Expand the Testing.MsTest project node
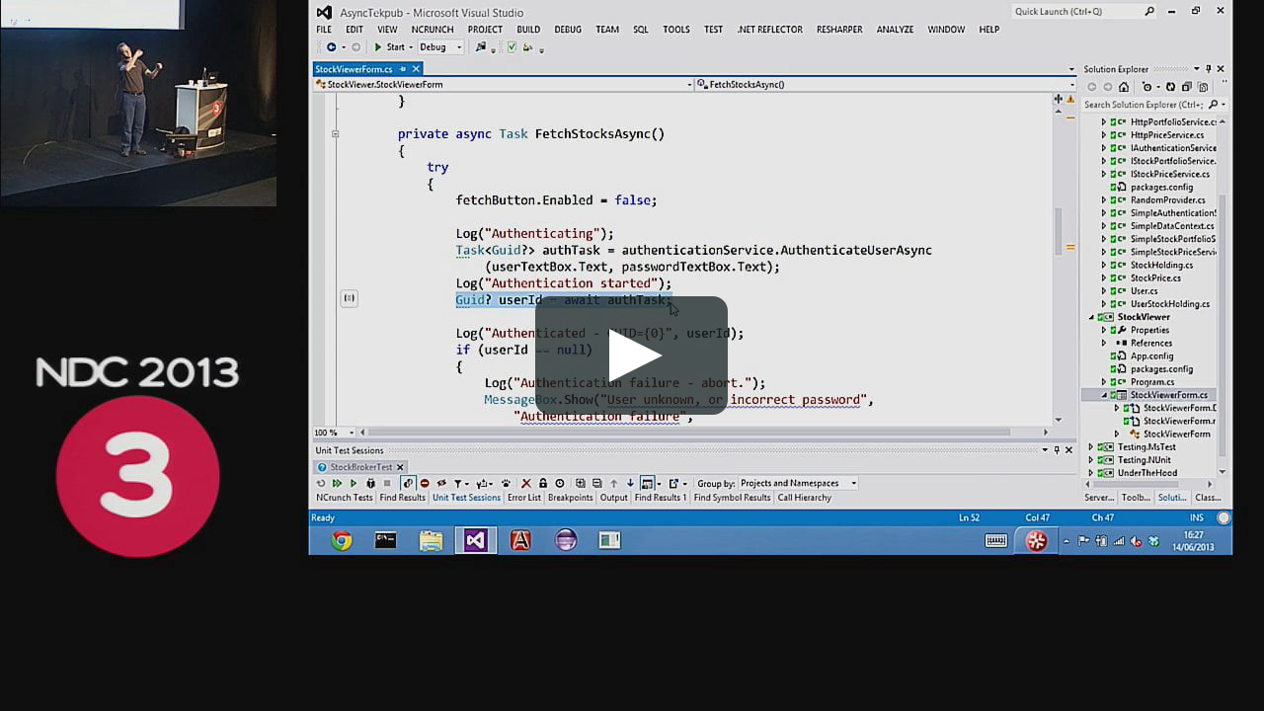The image size is (1264, 711). (x=1091, y=447)
